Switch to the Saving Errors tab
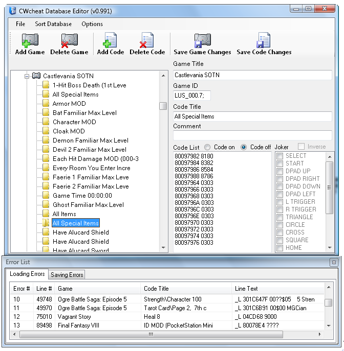 [67, 275]
